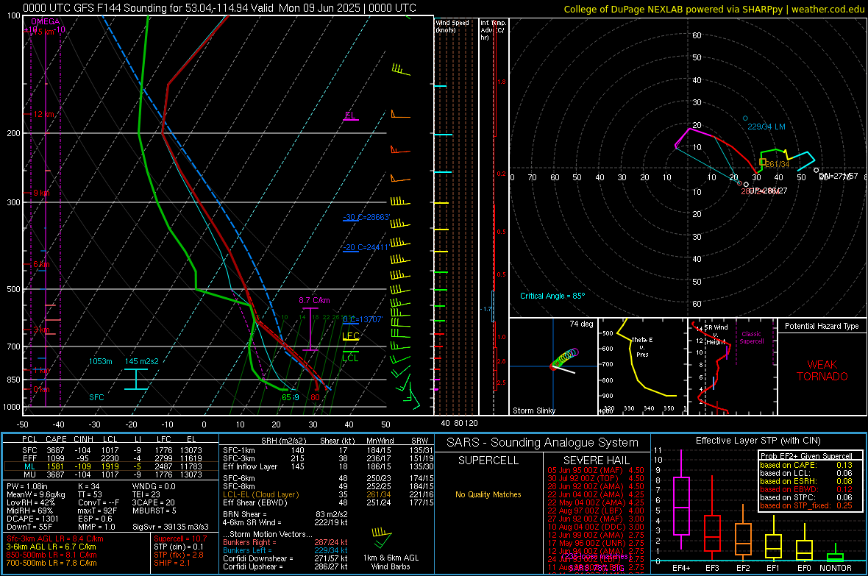Click the BRN Shear = 83 m2/s2 line

pyautogui.click(x=285, y=514)
